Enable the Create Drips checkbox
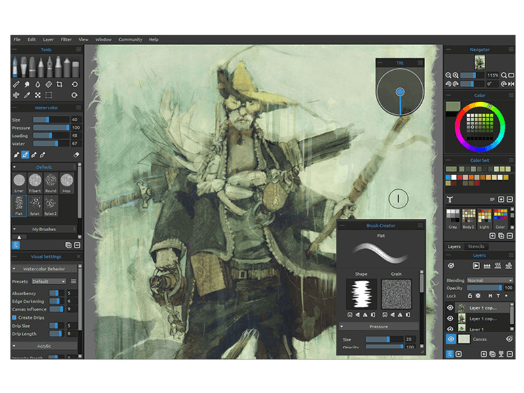This screenshot has width=524, height=393. [x=16, y=317]
